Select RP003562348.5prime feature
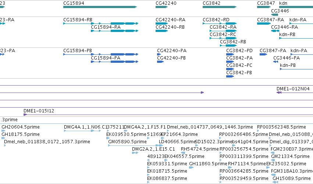This screenshot has width=313, height=184. coord(258,131)
